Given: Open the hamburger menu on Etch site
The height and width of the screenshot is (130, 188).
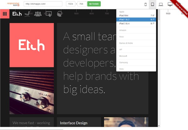Looking at the screenshot, I should click(5, 14).
